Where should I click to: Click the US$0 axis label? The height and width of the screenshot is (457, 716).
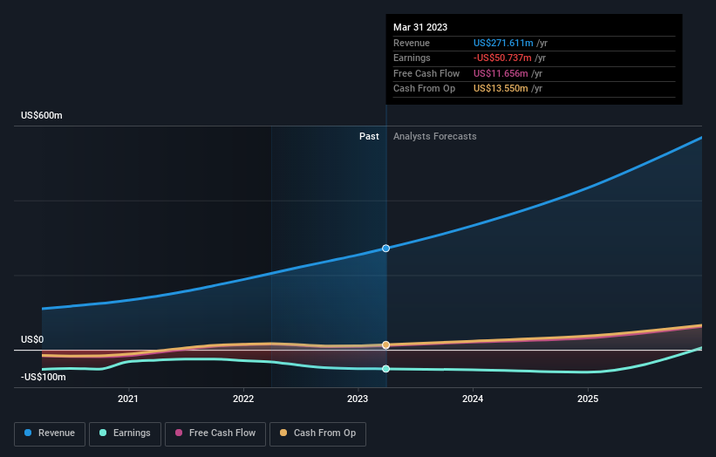tap(32, 339)
